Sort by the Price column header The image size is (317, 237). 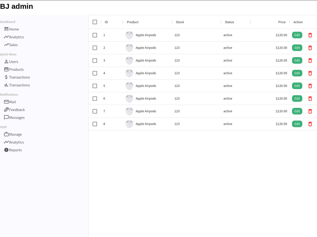[282, 22]
